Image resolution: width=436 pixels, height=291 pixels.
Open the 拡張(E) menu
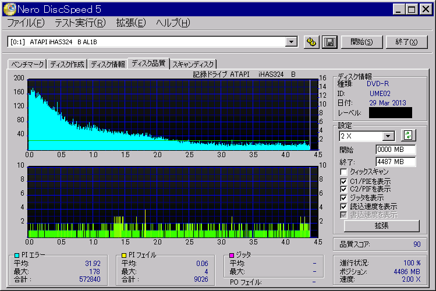tap(131, 23)
